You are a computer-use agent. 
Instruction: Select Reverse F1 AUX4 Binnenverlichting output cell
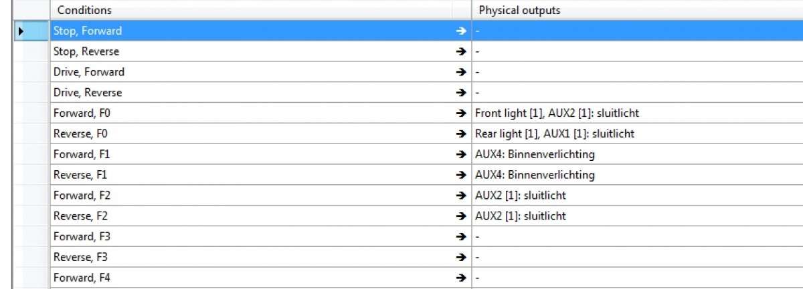coord(637,175)
